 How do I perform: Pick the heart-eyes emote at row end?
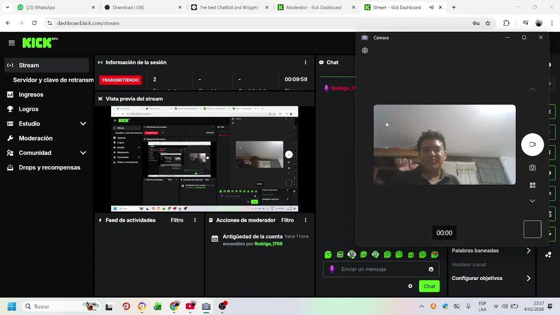[x=434, y=255]
